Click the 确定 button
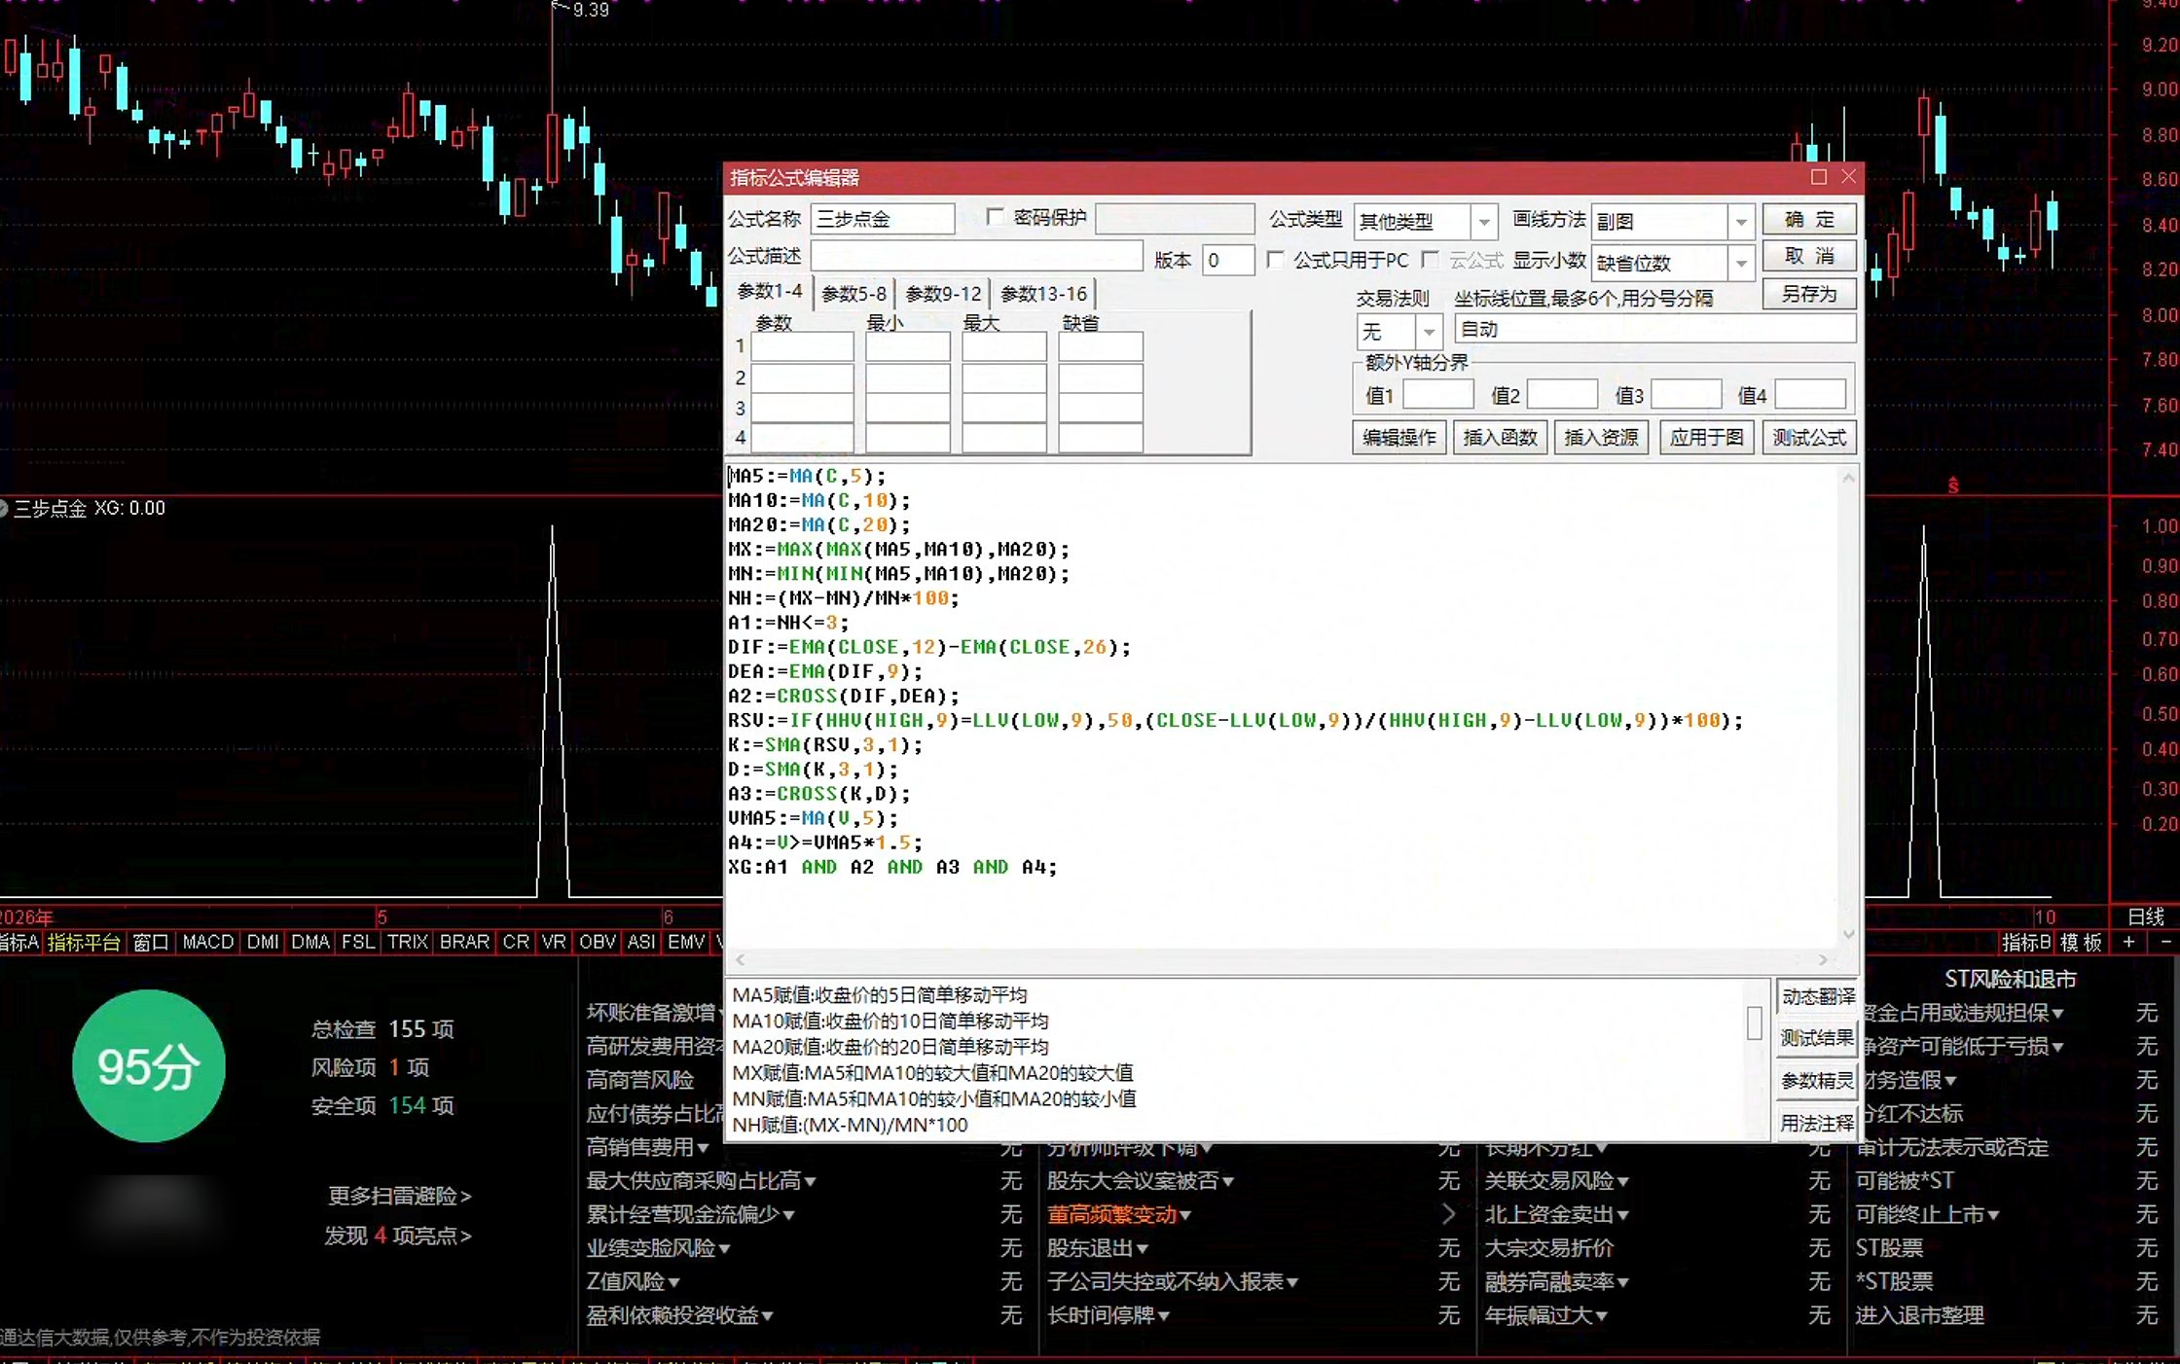 coord(1808,220)
